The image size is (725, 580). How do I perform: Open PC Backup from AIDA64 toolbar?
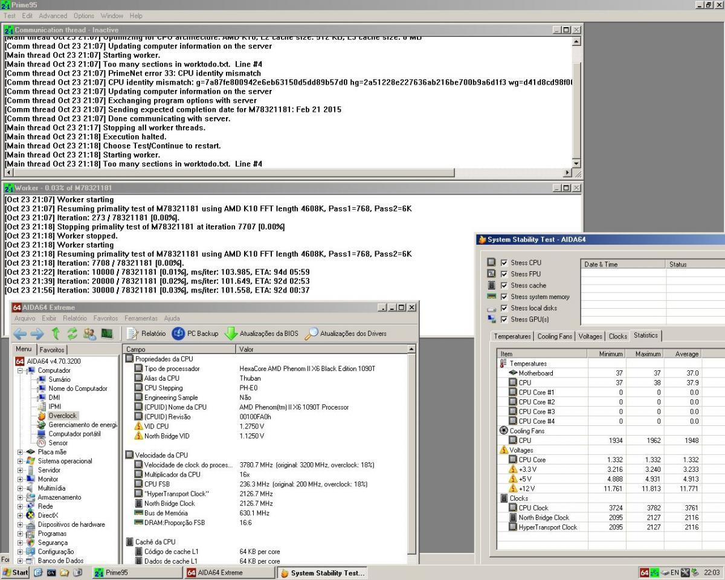click(195, 333)
